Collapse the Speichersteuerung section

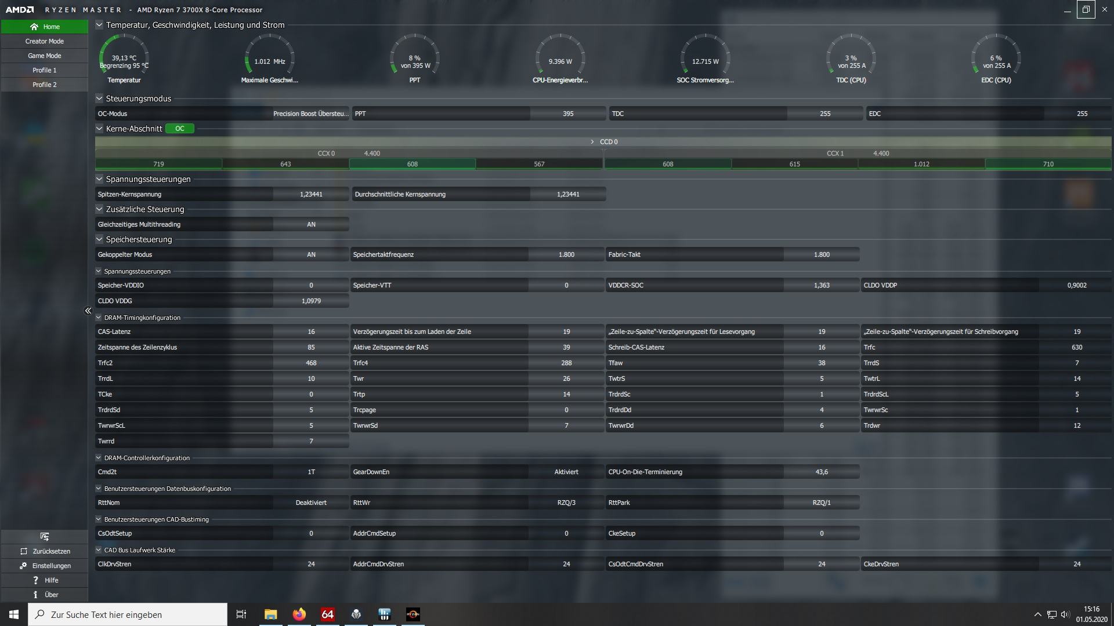[99, 239]
